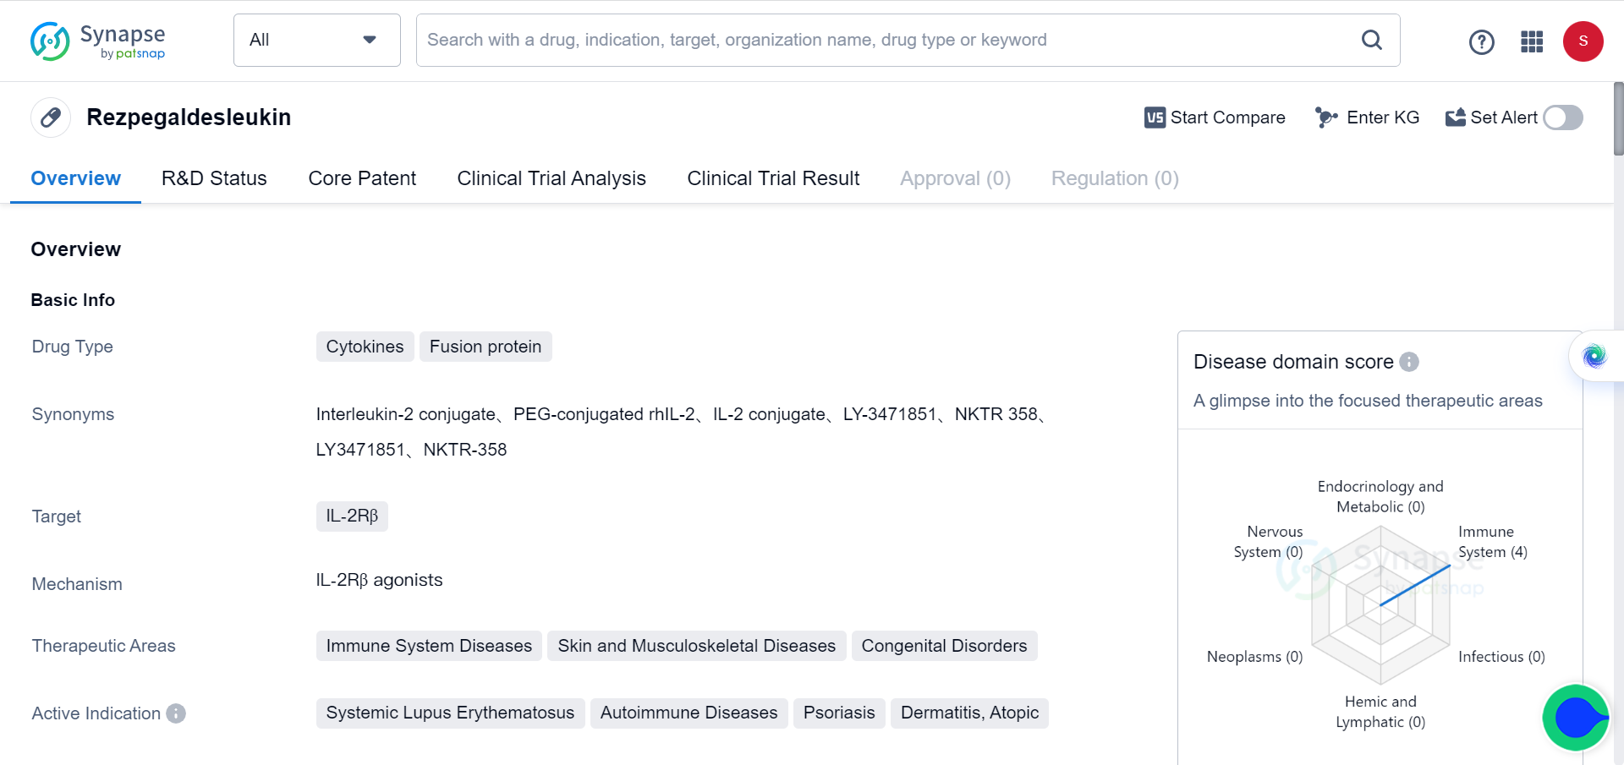Image resolution: width=1624 pixels, height=765 pixels.
Task: Click the Active Indication info icon
Action: coord(176,713)
